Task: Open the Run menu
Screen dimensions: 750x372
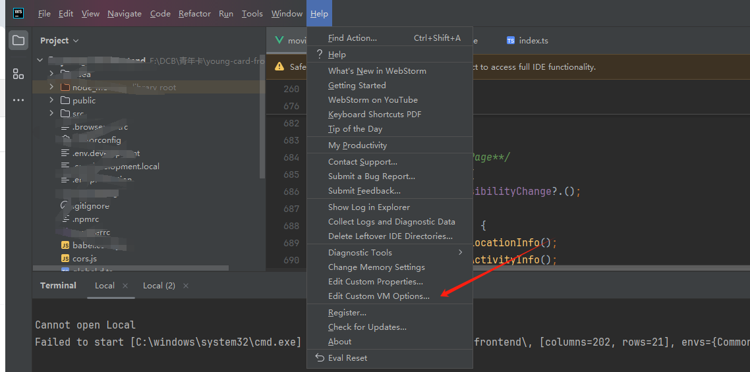Action: (226, 13)
